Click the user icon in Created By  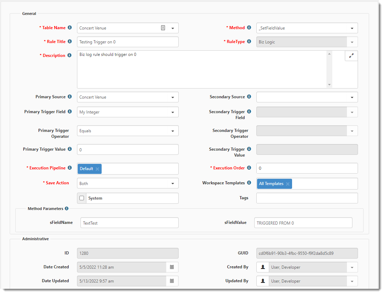pos(263,267)
